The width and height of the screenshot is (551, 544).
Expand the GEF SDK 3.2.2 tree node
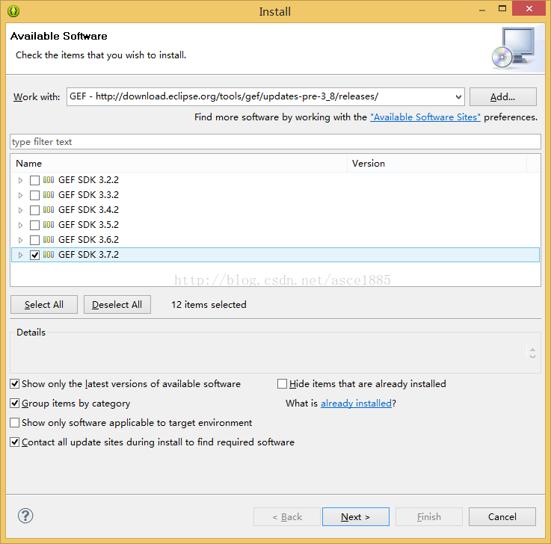(20, 180)
